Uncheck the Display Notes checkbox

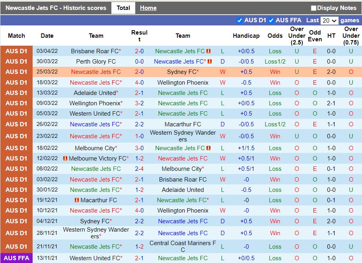314,8
